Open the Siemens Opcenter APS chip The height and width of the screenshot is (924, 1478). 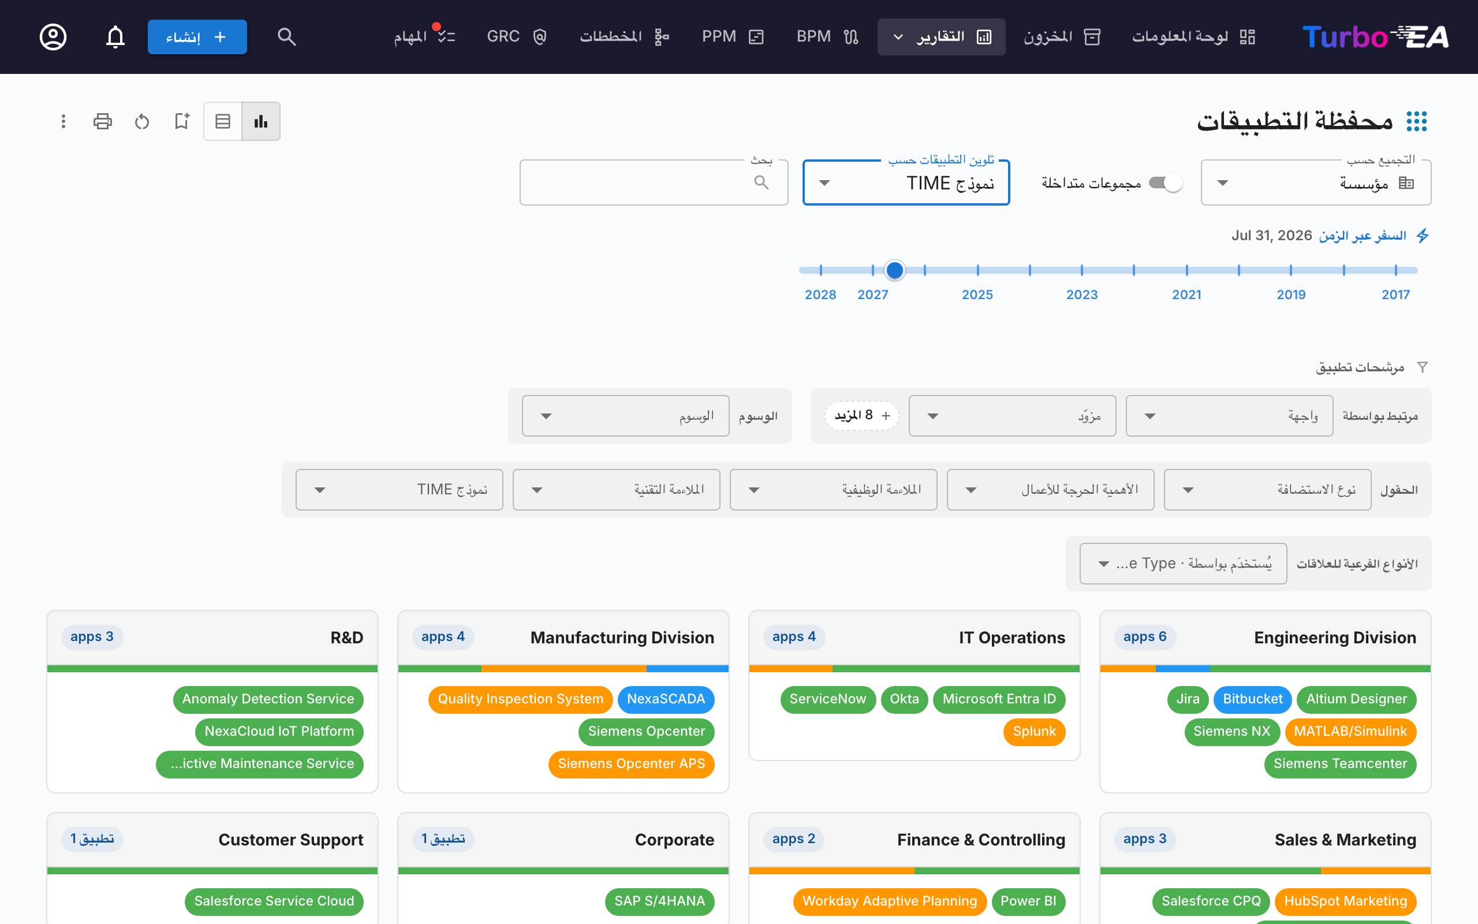632,764
